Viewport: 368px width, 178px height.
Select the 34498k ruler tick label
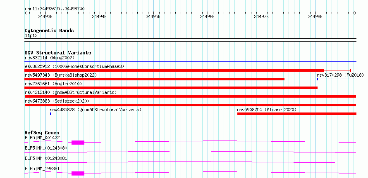point(315,16)
